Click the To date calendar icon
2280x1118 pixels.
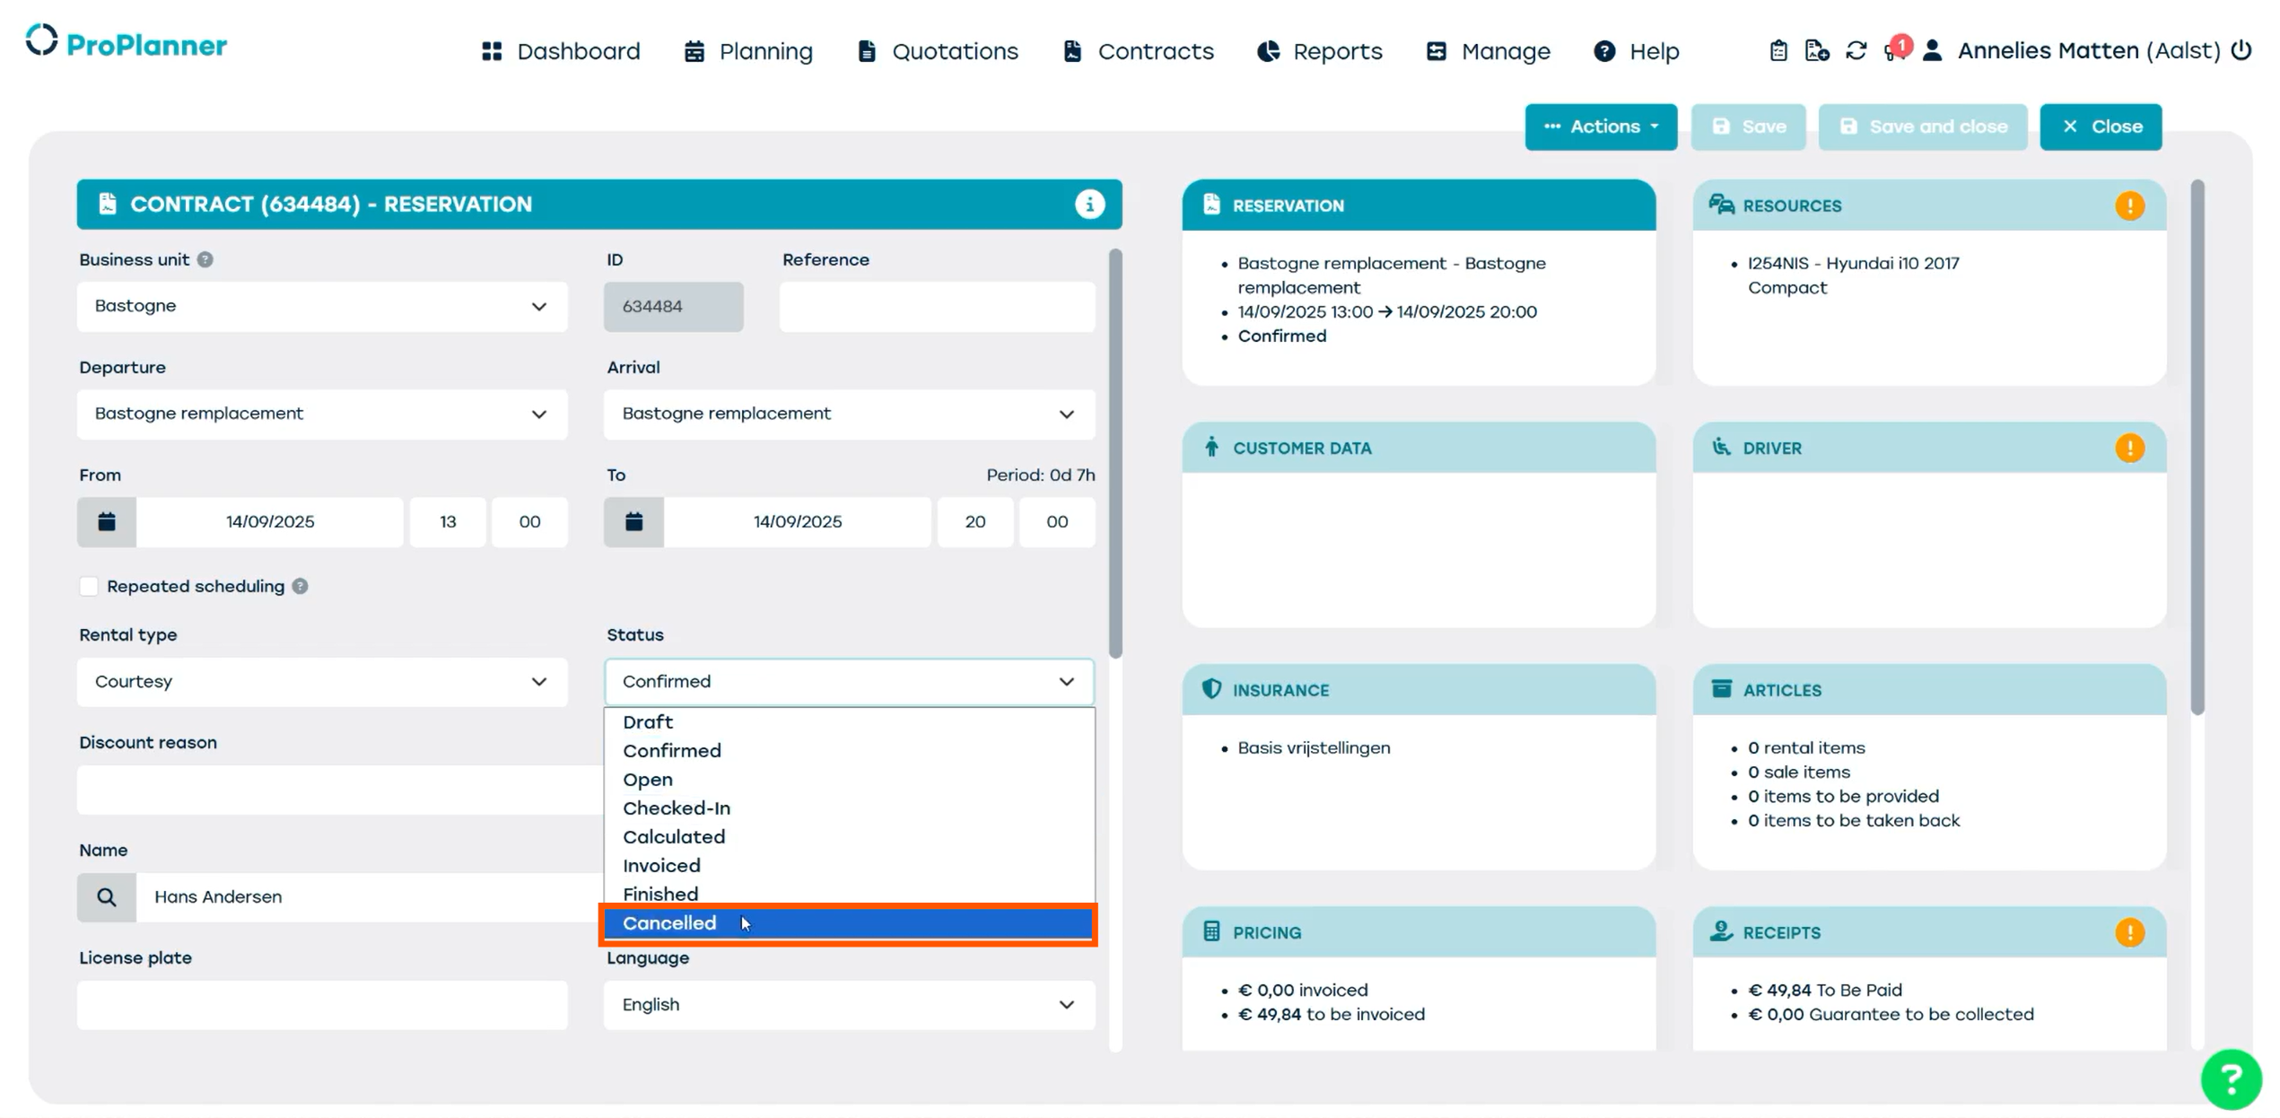tap(633, 521)
